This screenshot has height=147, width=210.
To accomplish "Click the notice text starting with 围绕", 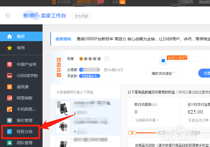I will coord(143,39).
